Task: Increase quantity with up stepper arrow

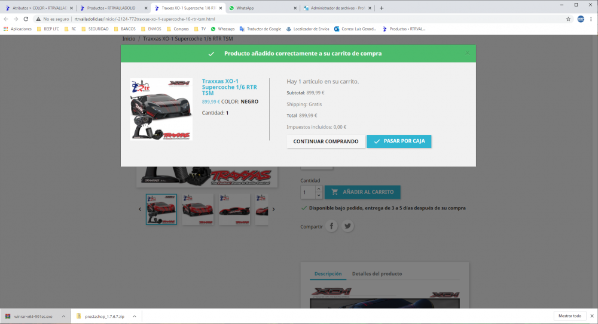Action: point(319,189)
